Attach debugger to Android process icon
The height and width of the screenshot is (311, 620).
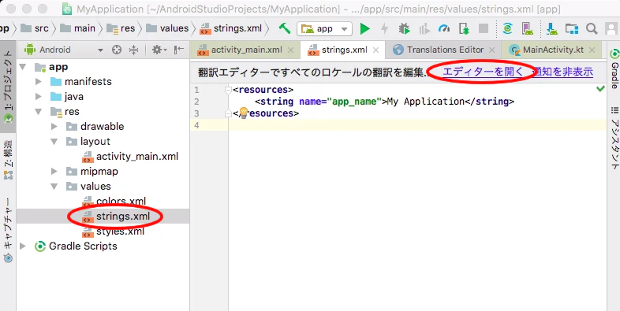click(x=464, y=28)
